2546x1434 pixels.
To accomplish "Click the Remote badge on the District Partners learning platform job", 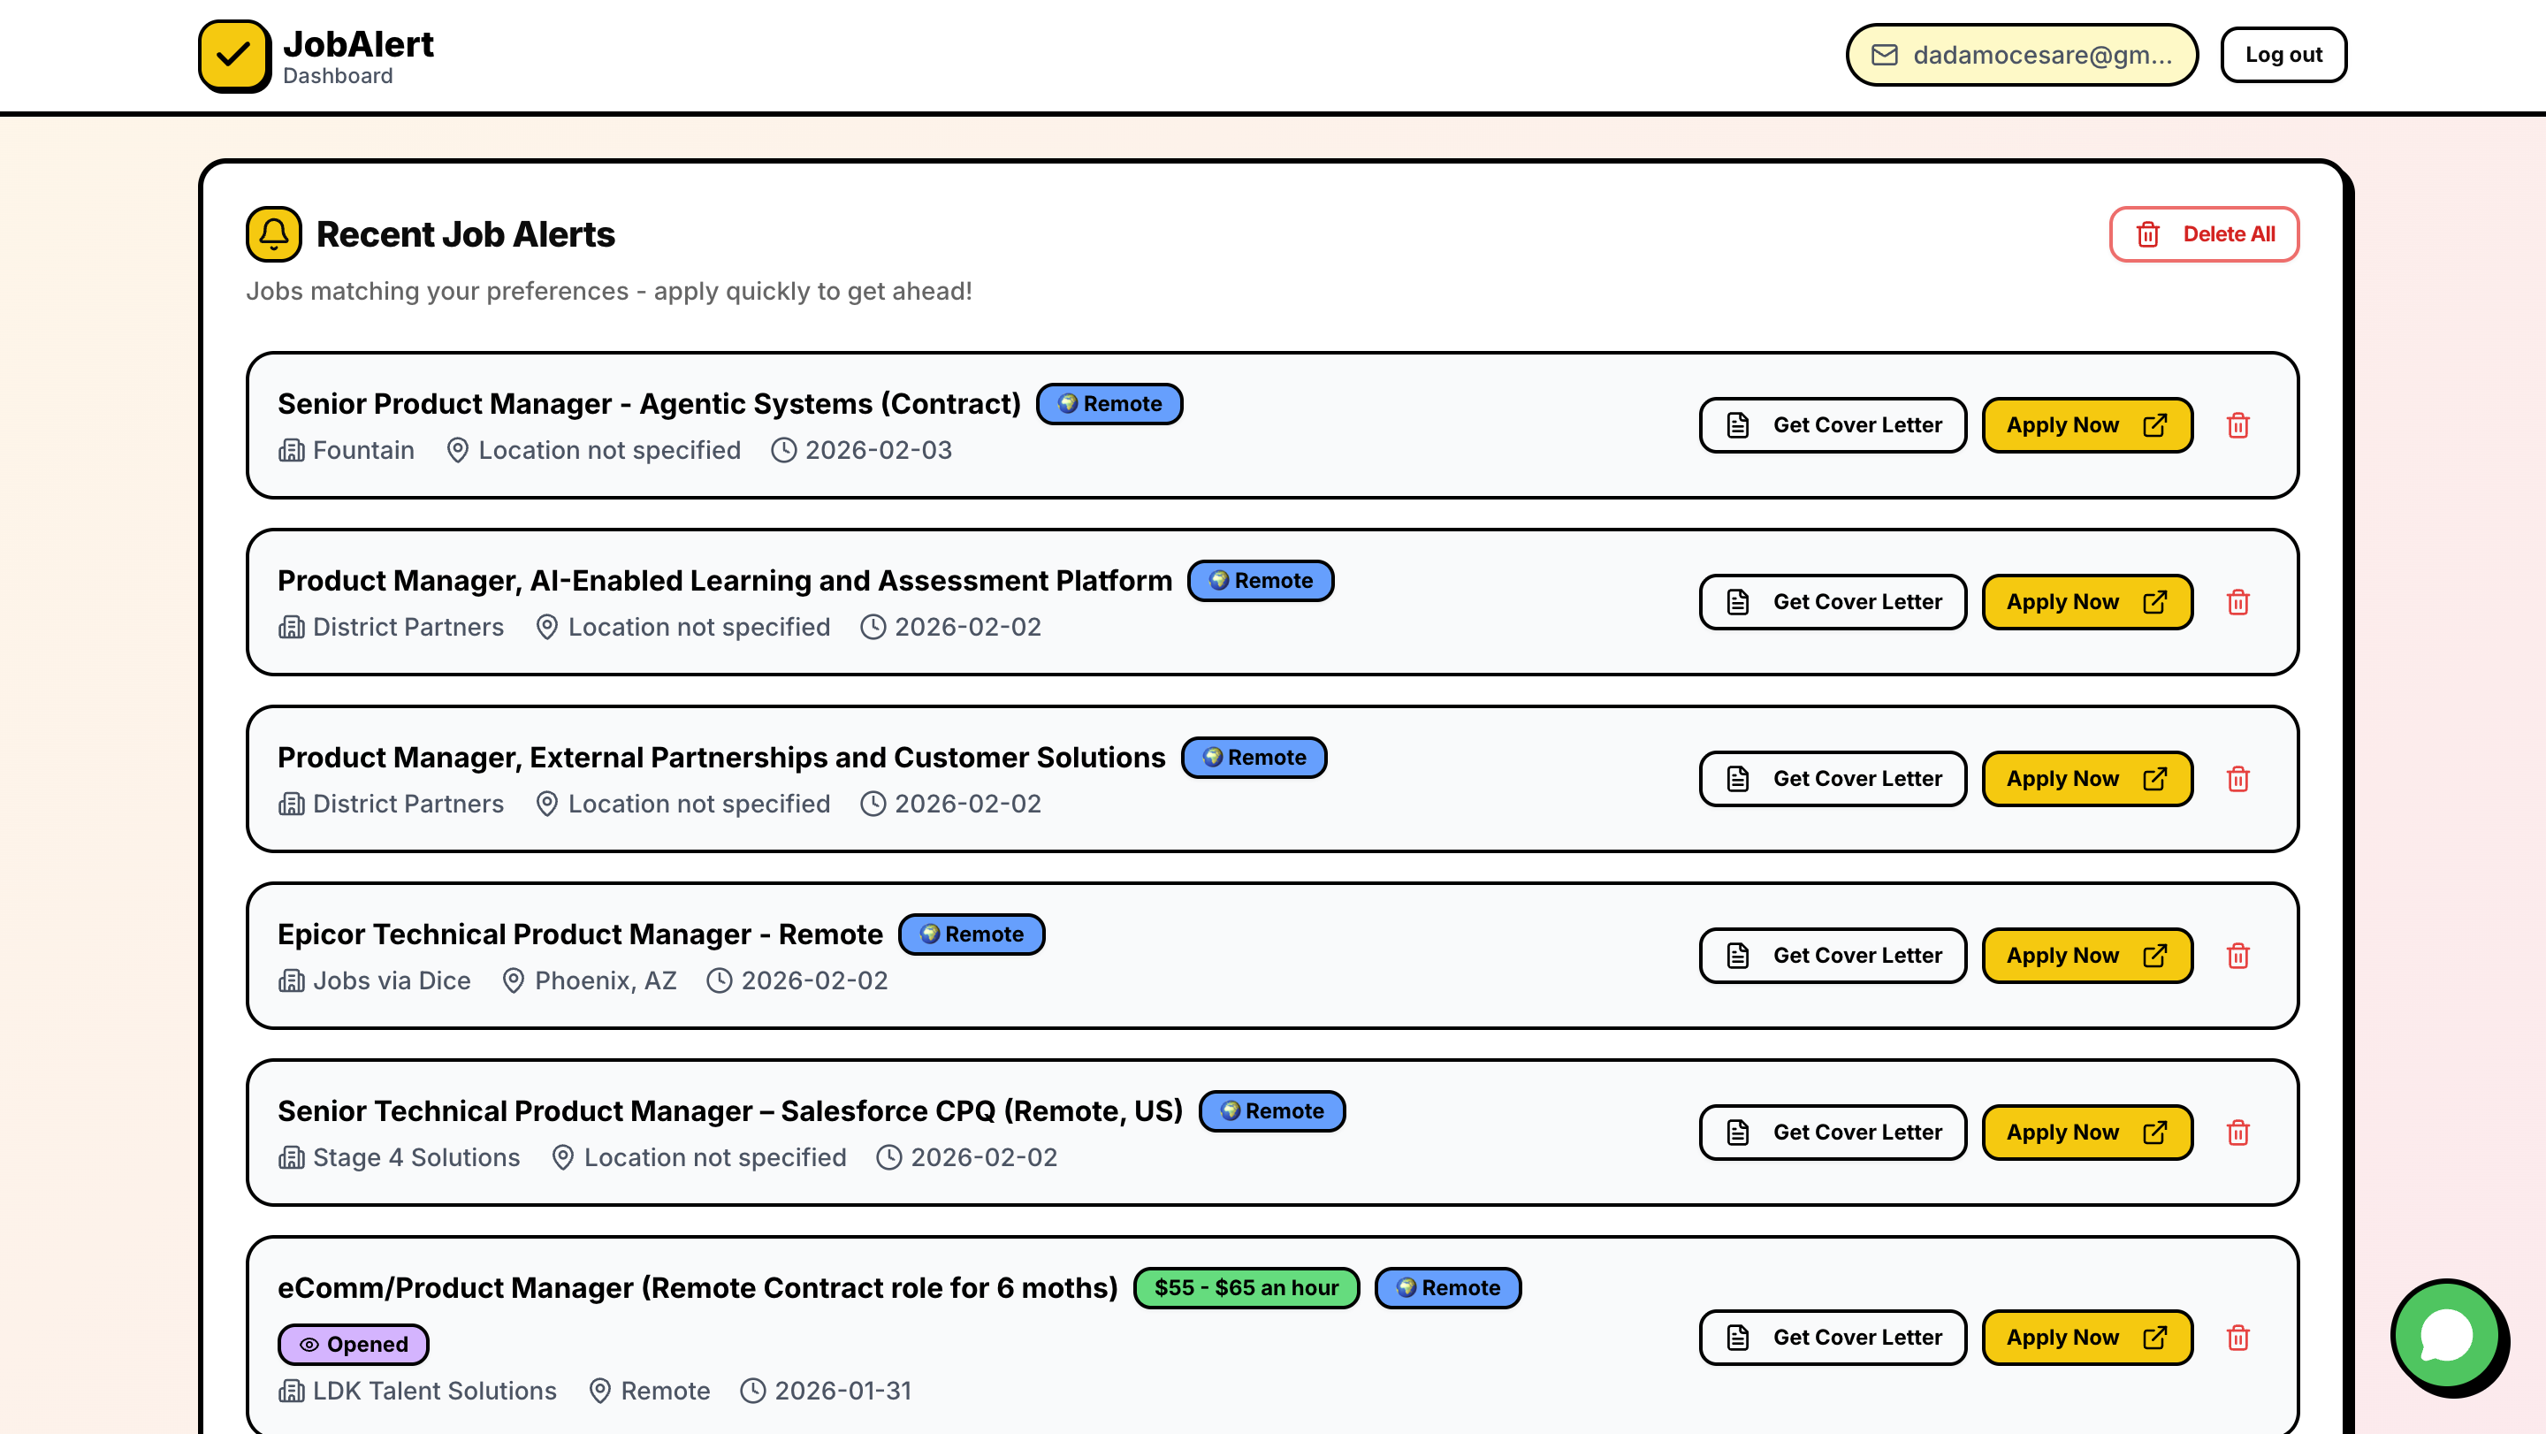I will point(1262,580).
